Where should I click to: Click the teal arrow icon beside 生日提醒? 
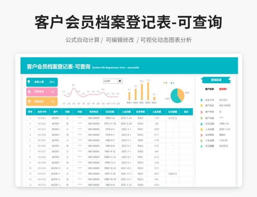click(x=201, y=146)
